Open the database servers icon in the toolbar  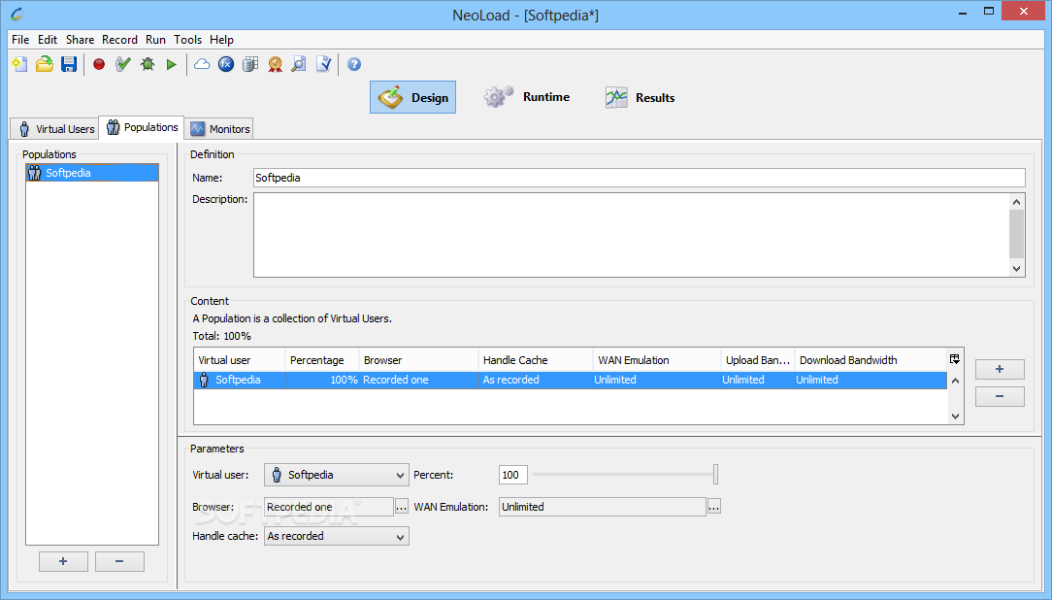click(250, 64)
